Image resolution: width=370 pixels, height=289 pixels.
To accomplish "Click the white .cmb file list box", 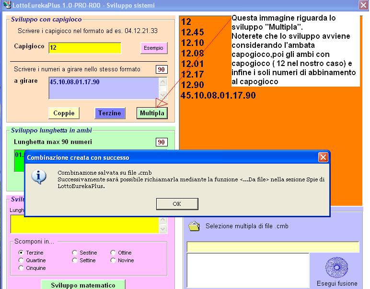I will coord(248,270).
